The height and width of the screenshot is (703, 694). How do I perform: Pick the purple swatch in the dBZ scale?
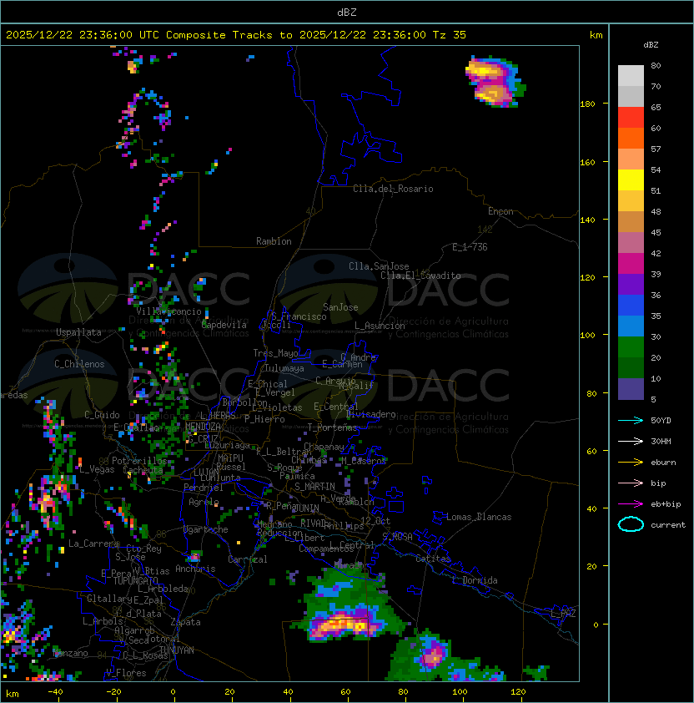(x=631, y=284)
